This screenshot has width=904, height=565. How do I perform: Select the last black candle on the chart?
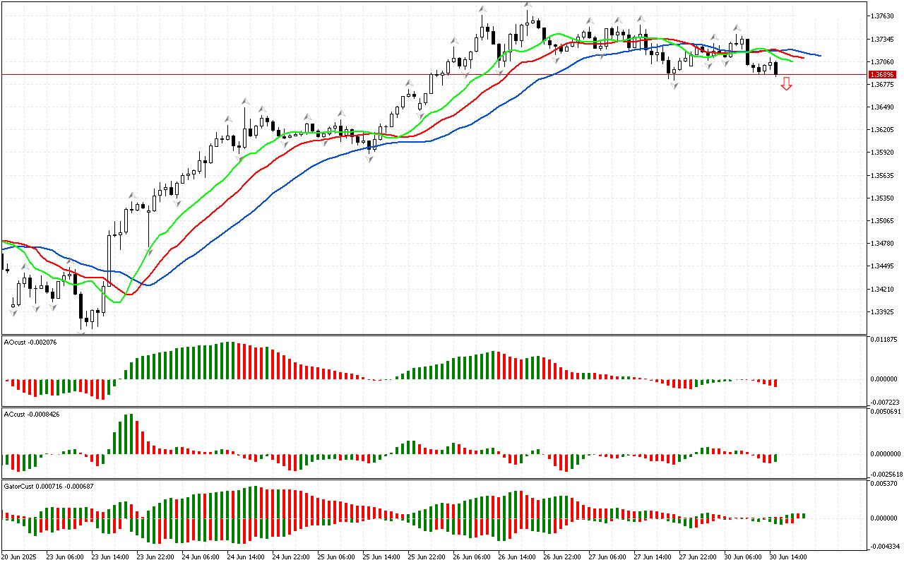[x=776, y=68]
